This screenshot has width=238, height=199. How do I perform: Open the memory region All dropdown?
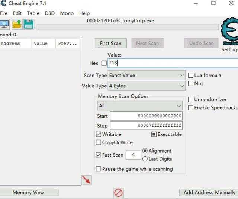tap(140, 106)
